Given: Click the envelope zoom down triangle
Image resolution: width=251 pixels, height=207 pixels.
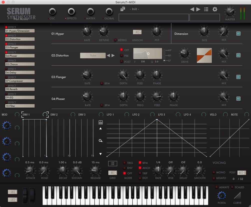Looking at the screenshot, I should pos(101,154).
